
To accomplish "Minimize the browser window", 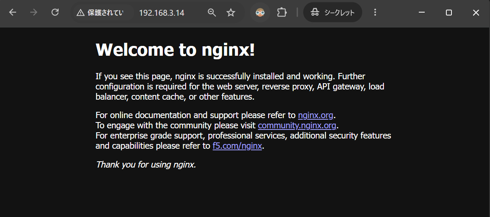I will coord(422,13).
